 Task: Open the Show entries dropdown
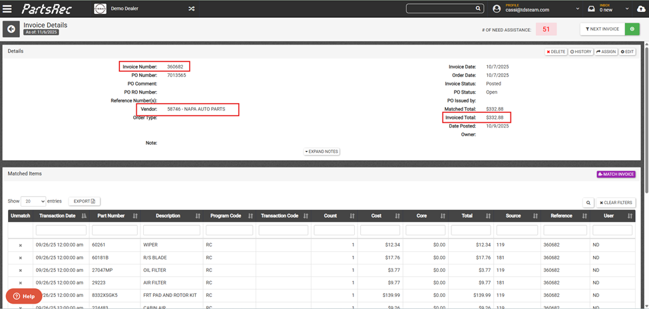(33, 201)
